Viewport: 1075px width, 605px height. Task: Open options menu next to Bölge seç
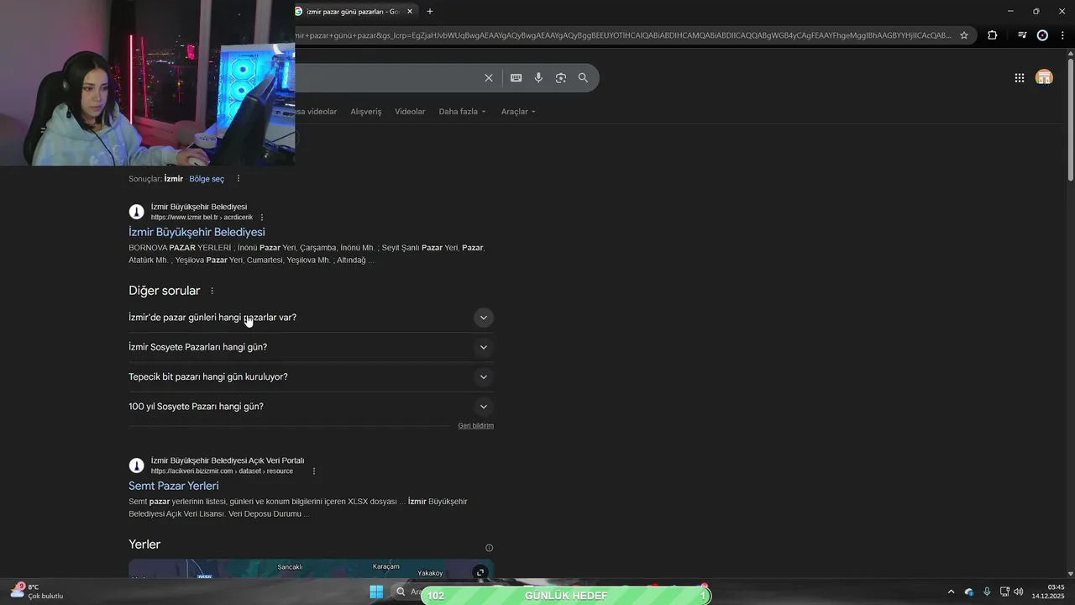click(x=239, y=179)
